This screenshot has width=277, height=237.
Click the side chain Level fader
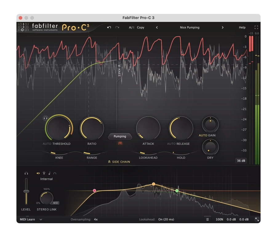[26, 191]
